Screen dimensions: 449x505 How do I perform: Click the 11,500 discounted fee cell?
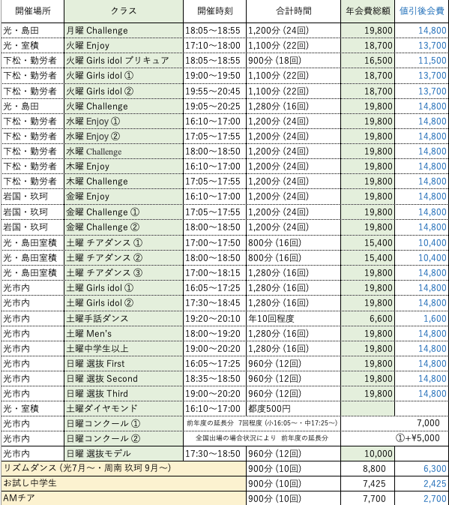422,61
